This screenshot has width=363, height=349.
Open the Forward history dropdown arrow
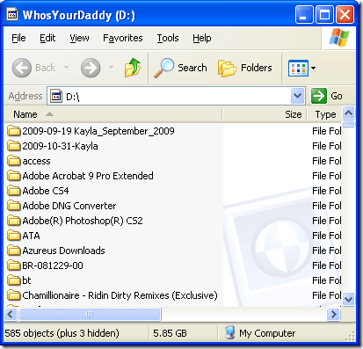tap(111, 68)
